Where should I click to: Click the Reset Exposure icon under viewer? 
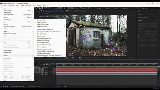(73, 58)
